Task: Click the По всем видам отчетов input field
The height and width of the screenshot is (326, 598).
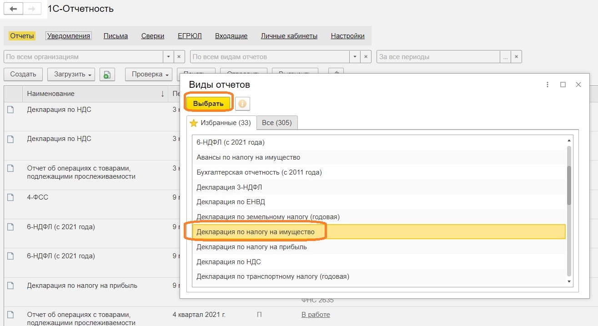Action: (270, 57)
